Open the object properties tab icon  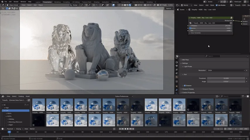pos(177,86)
